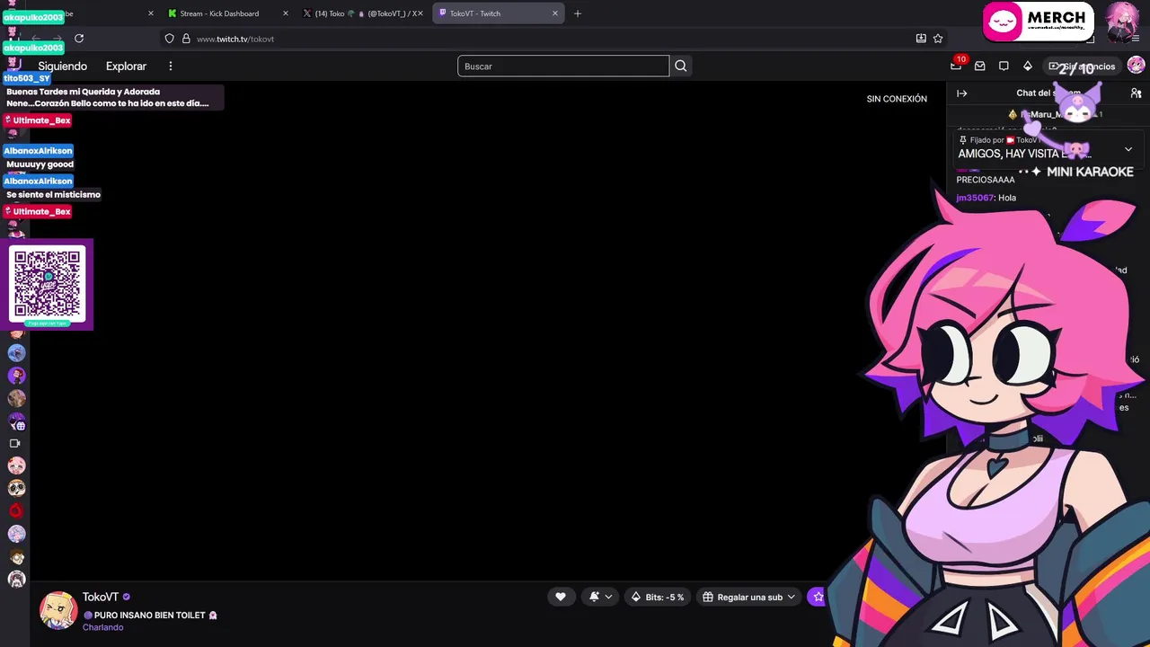
Task: Click the Charlando category link
Action: [x=102, y=627]
